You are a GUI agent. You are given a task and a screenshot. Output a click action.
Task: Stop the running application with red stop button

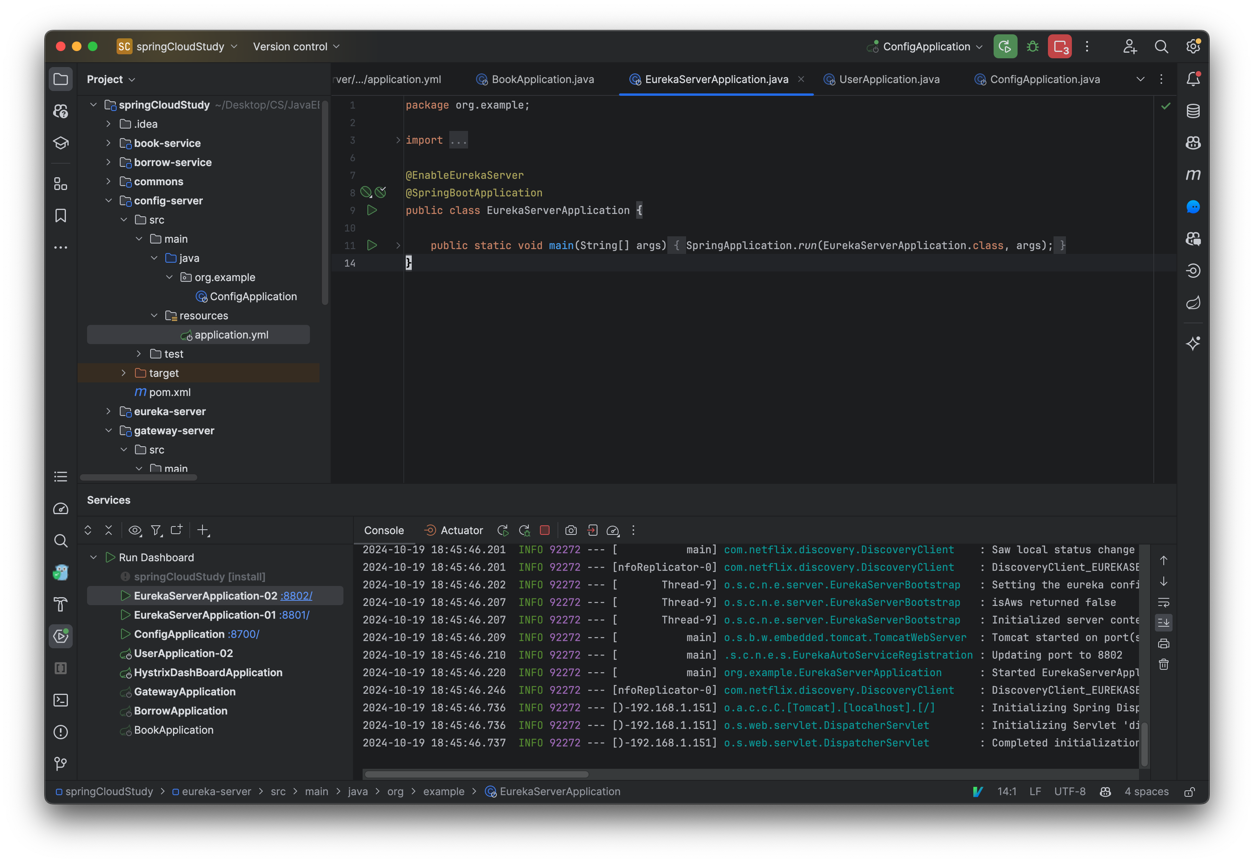(x=545, y=530)
